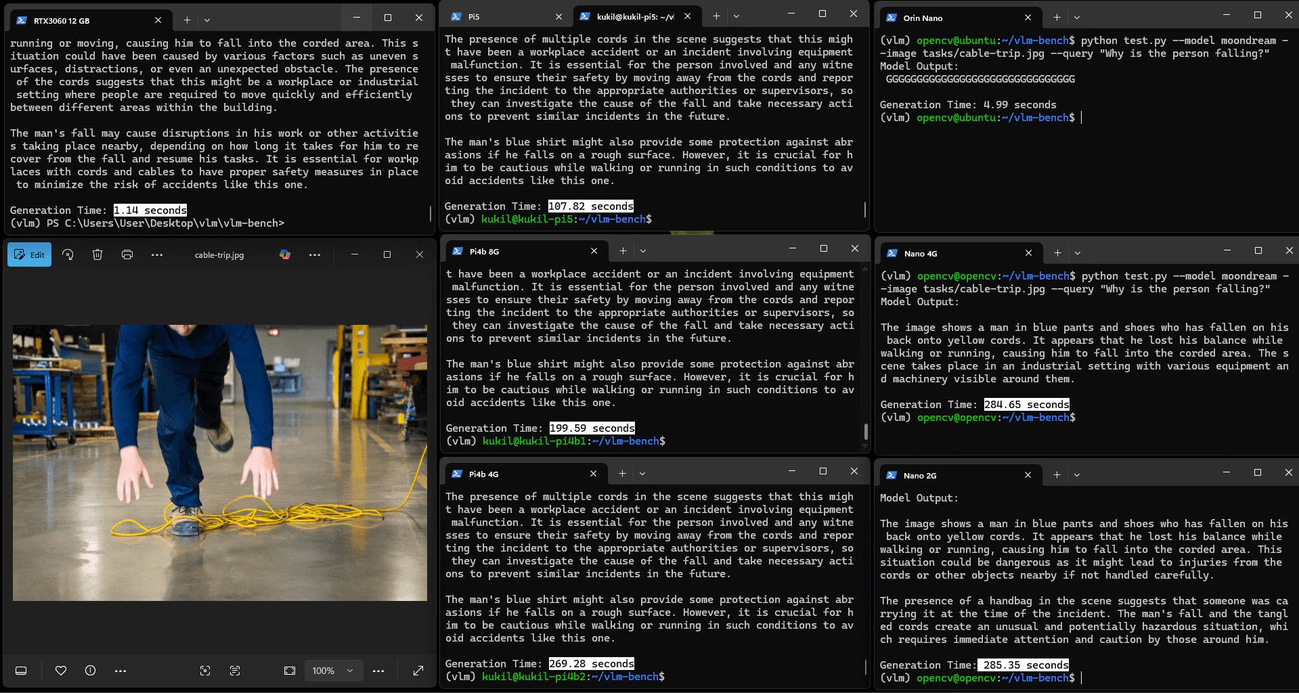The image size is (1299, 693).
Task: Close the Pi4b 8G tab
Action: (x=594, y=251)
